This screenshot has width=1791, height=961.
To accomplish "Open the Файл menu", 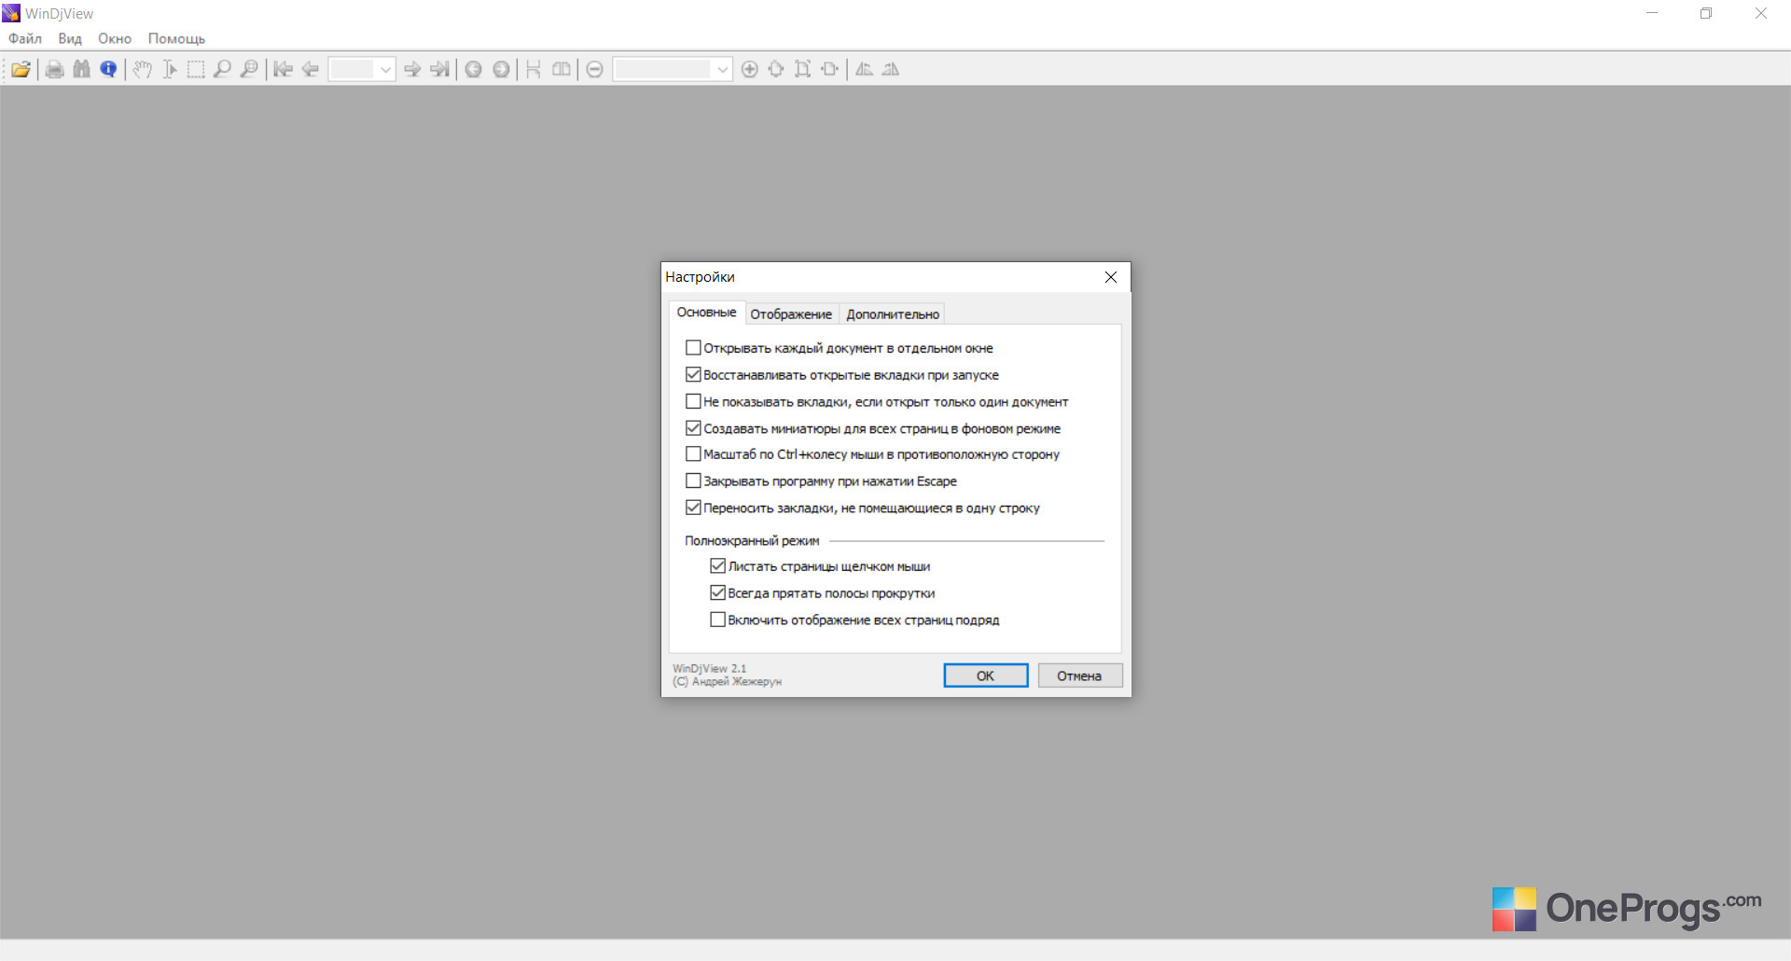I will [x=25, y=38].
